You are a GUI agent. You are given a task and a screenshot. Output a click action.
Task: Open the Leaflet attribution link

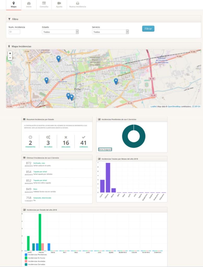[153, 107]
